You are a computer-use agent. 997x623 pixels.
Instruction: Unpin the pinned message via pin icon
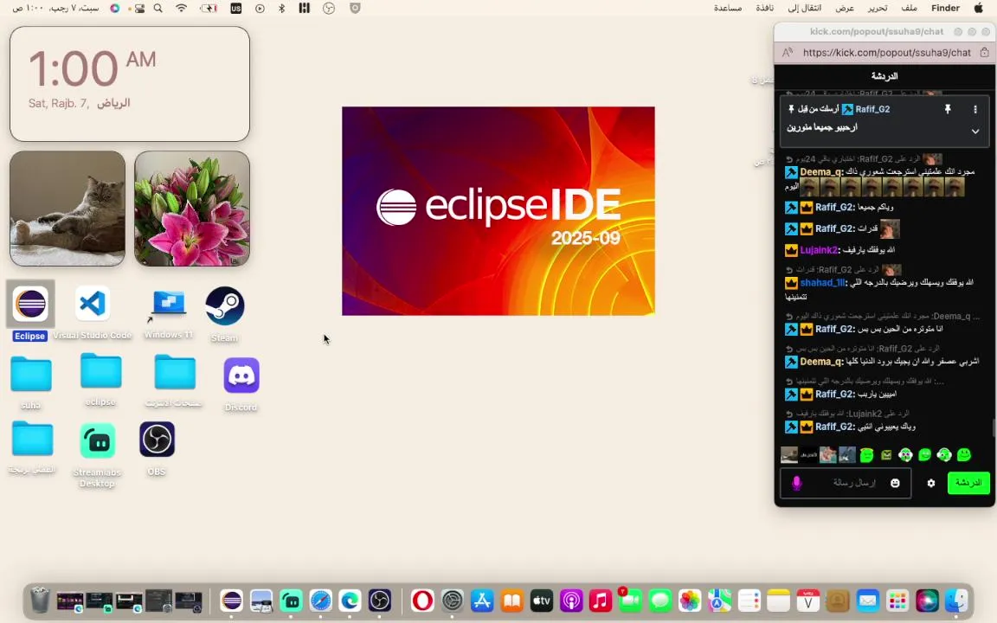[948, 109]
